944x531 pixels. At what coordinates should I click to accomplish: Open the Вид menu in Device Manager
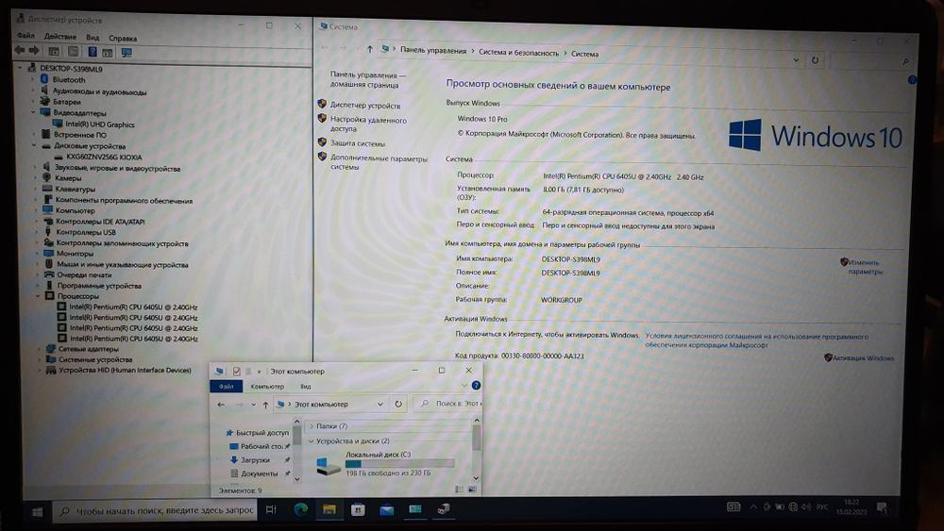pos(93,38)
